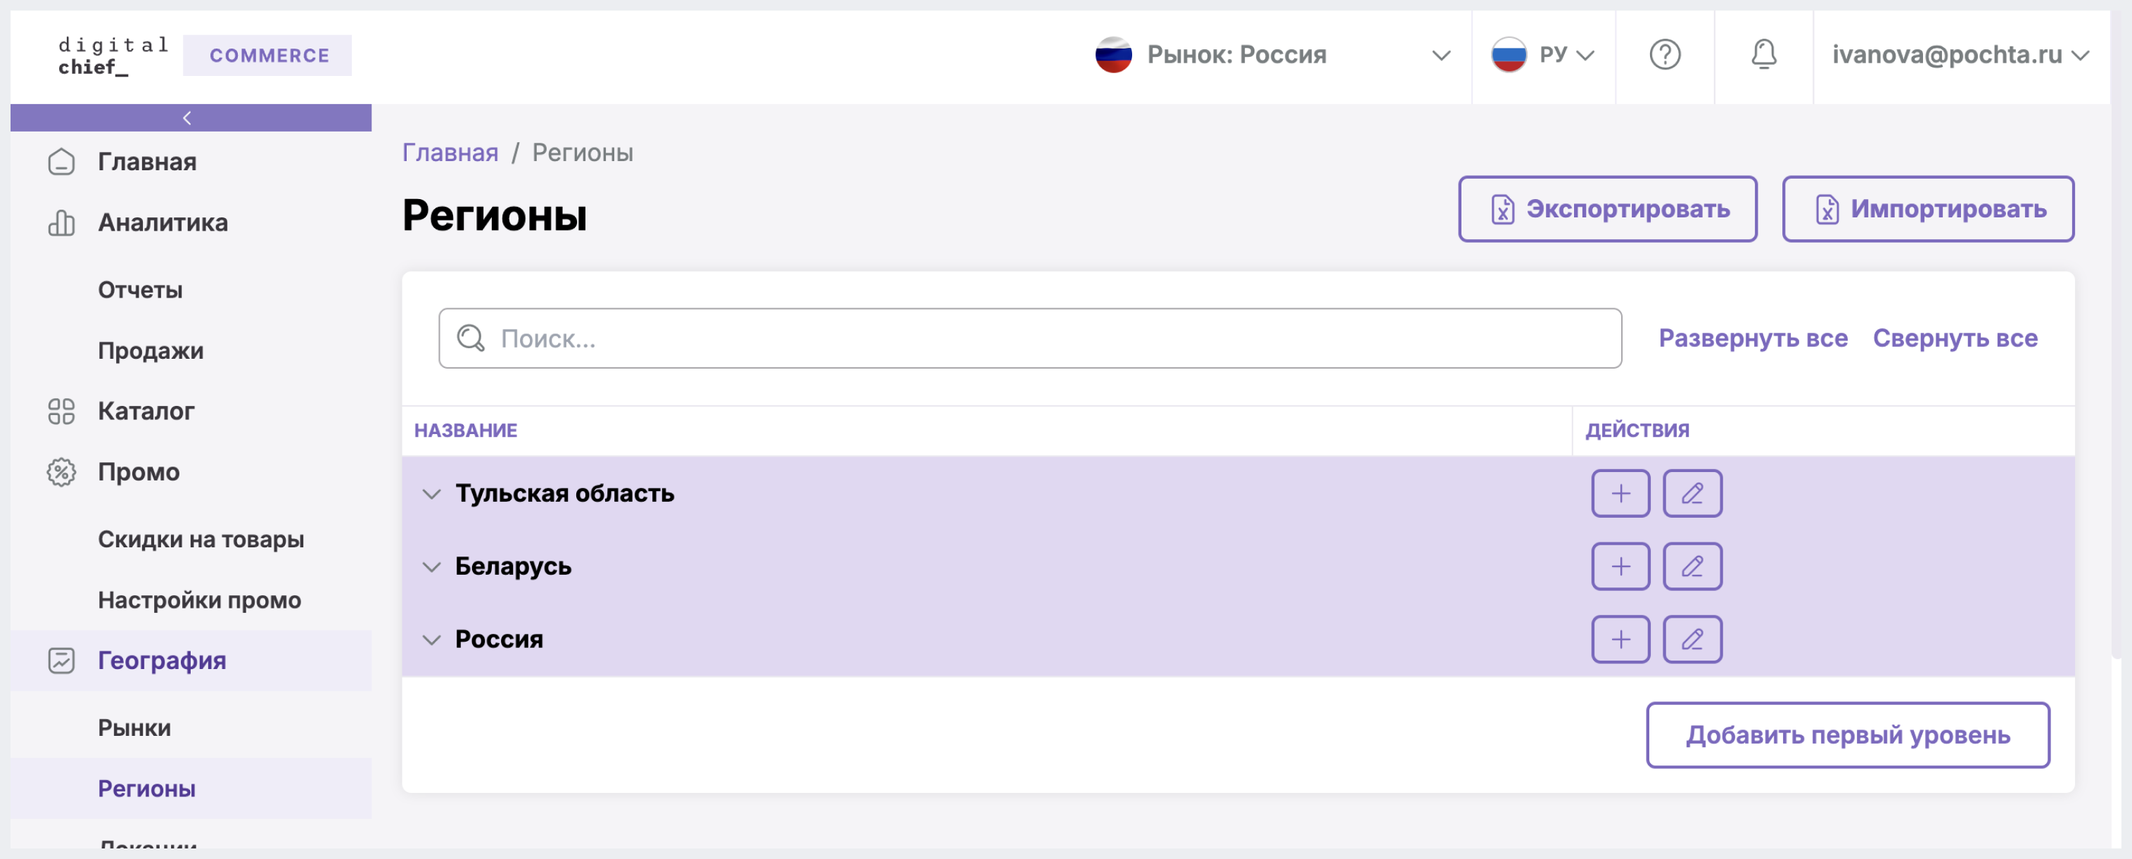The width and height of the screenshot is (2132, 859).
Task: Navigate to Аналитика menu section
Action: (x=163, y=222)
